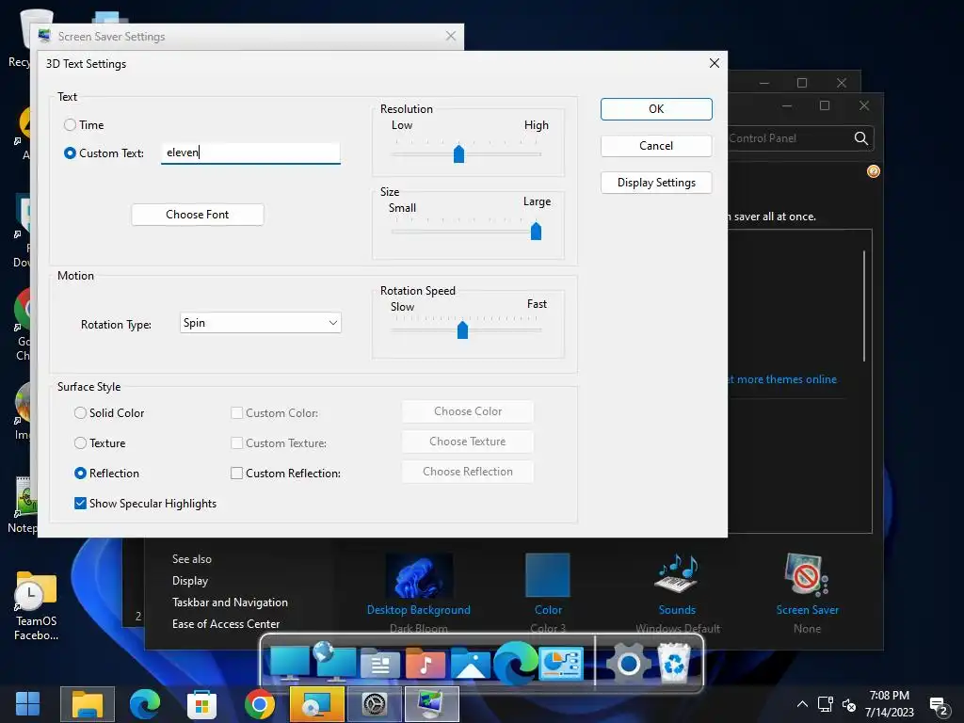Screen dimensions: 964x723
Task: Open the Choose Font dialog
Action: pyautogui.click(x=198, y=215)
